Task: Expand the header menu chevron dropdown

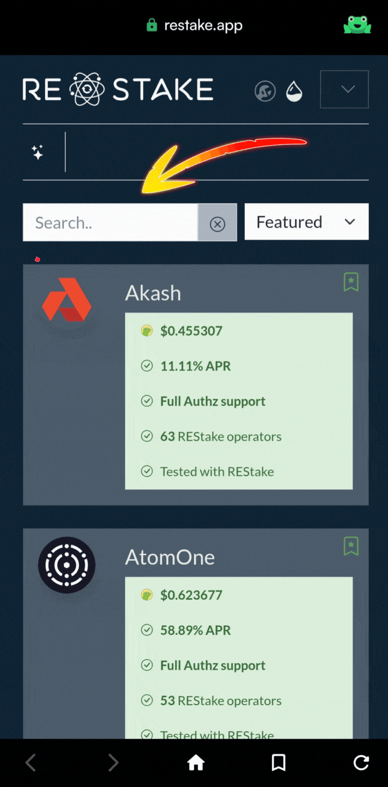Action: coord(344,89)
